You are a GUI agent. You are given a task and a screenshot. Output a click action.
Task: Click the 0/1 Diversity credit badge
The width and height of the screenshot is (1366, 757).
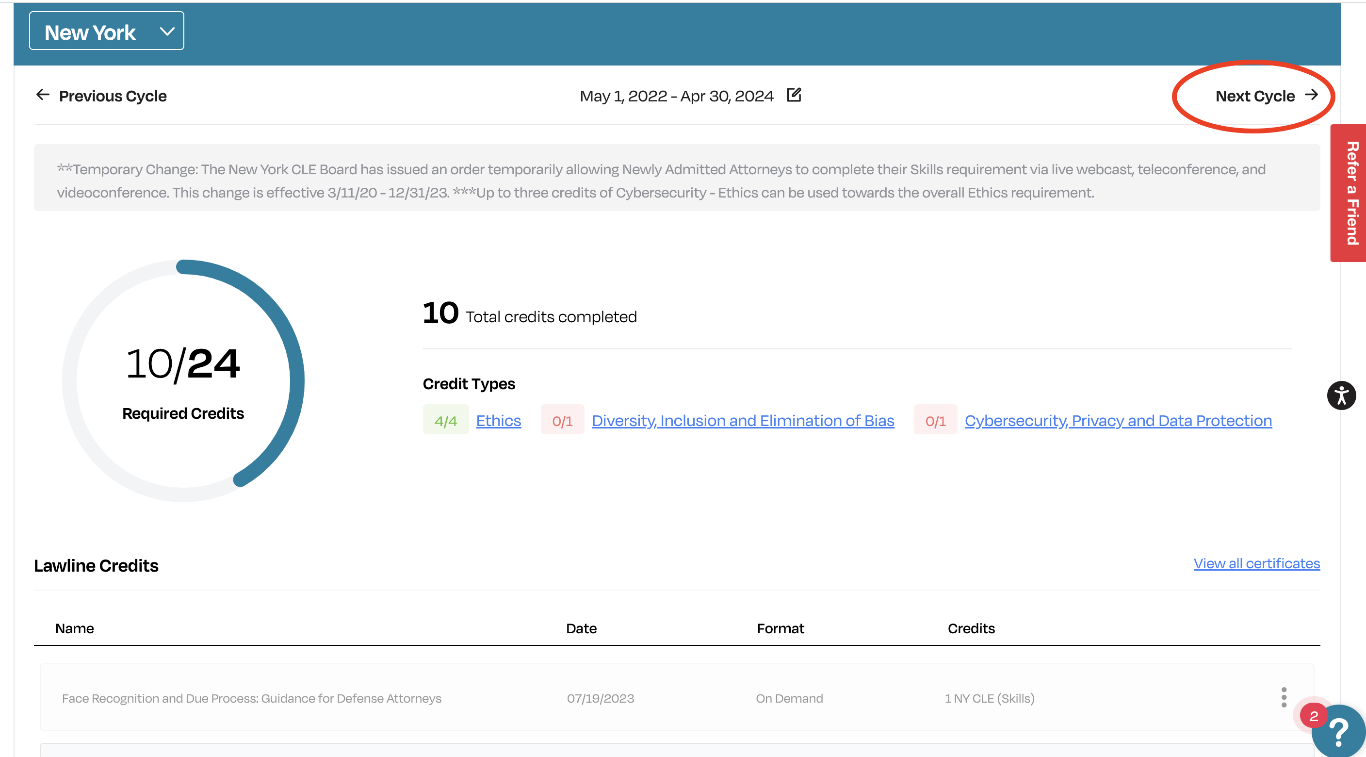[562, 420]
